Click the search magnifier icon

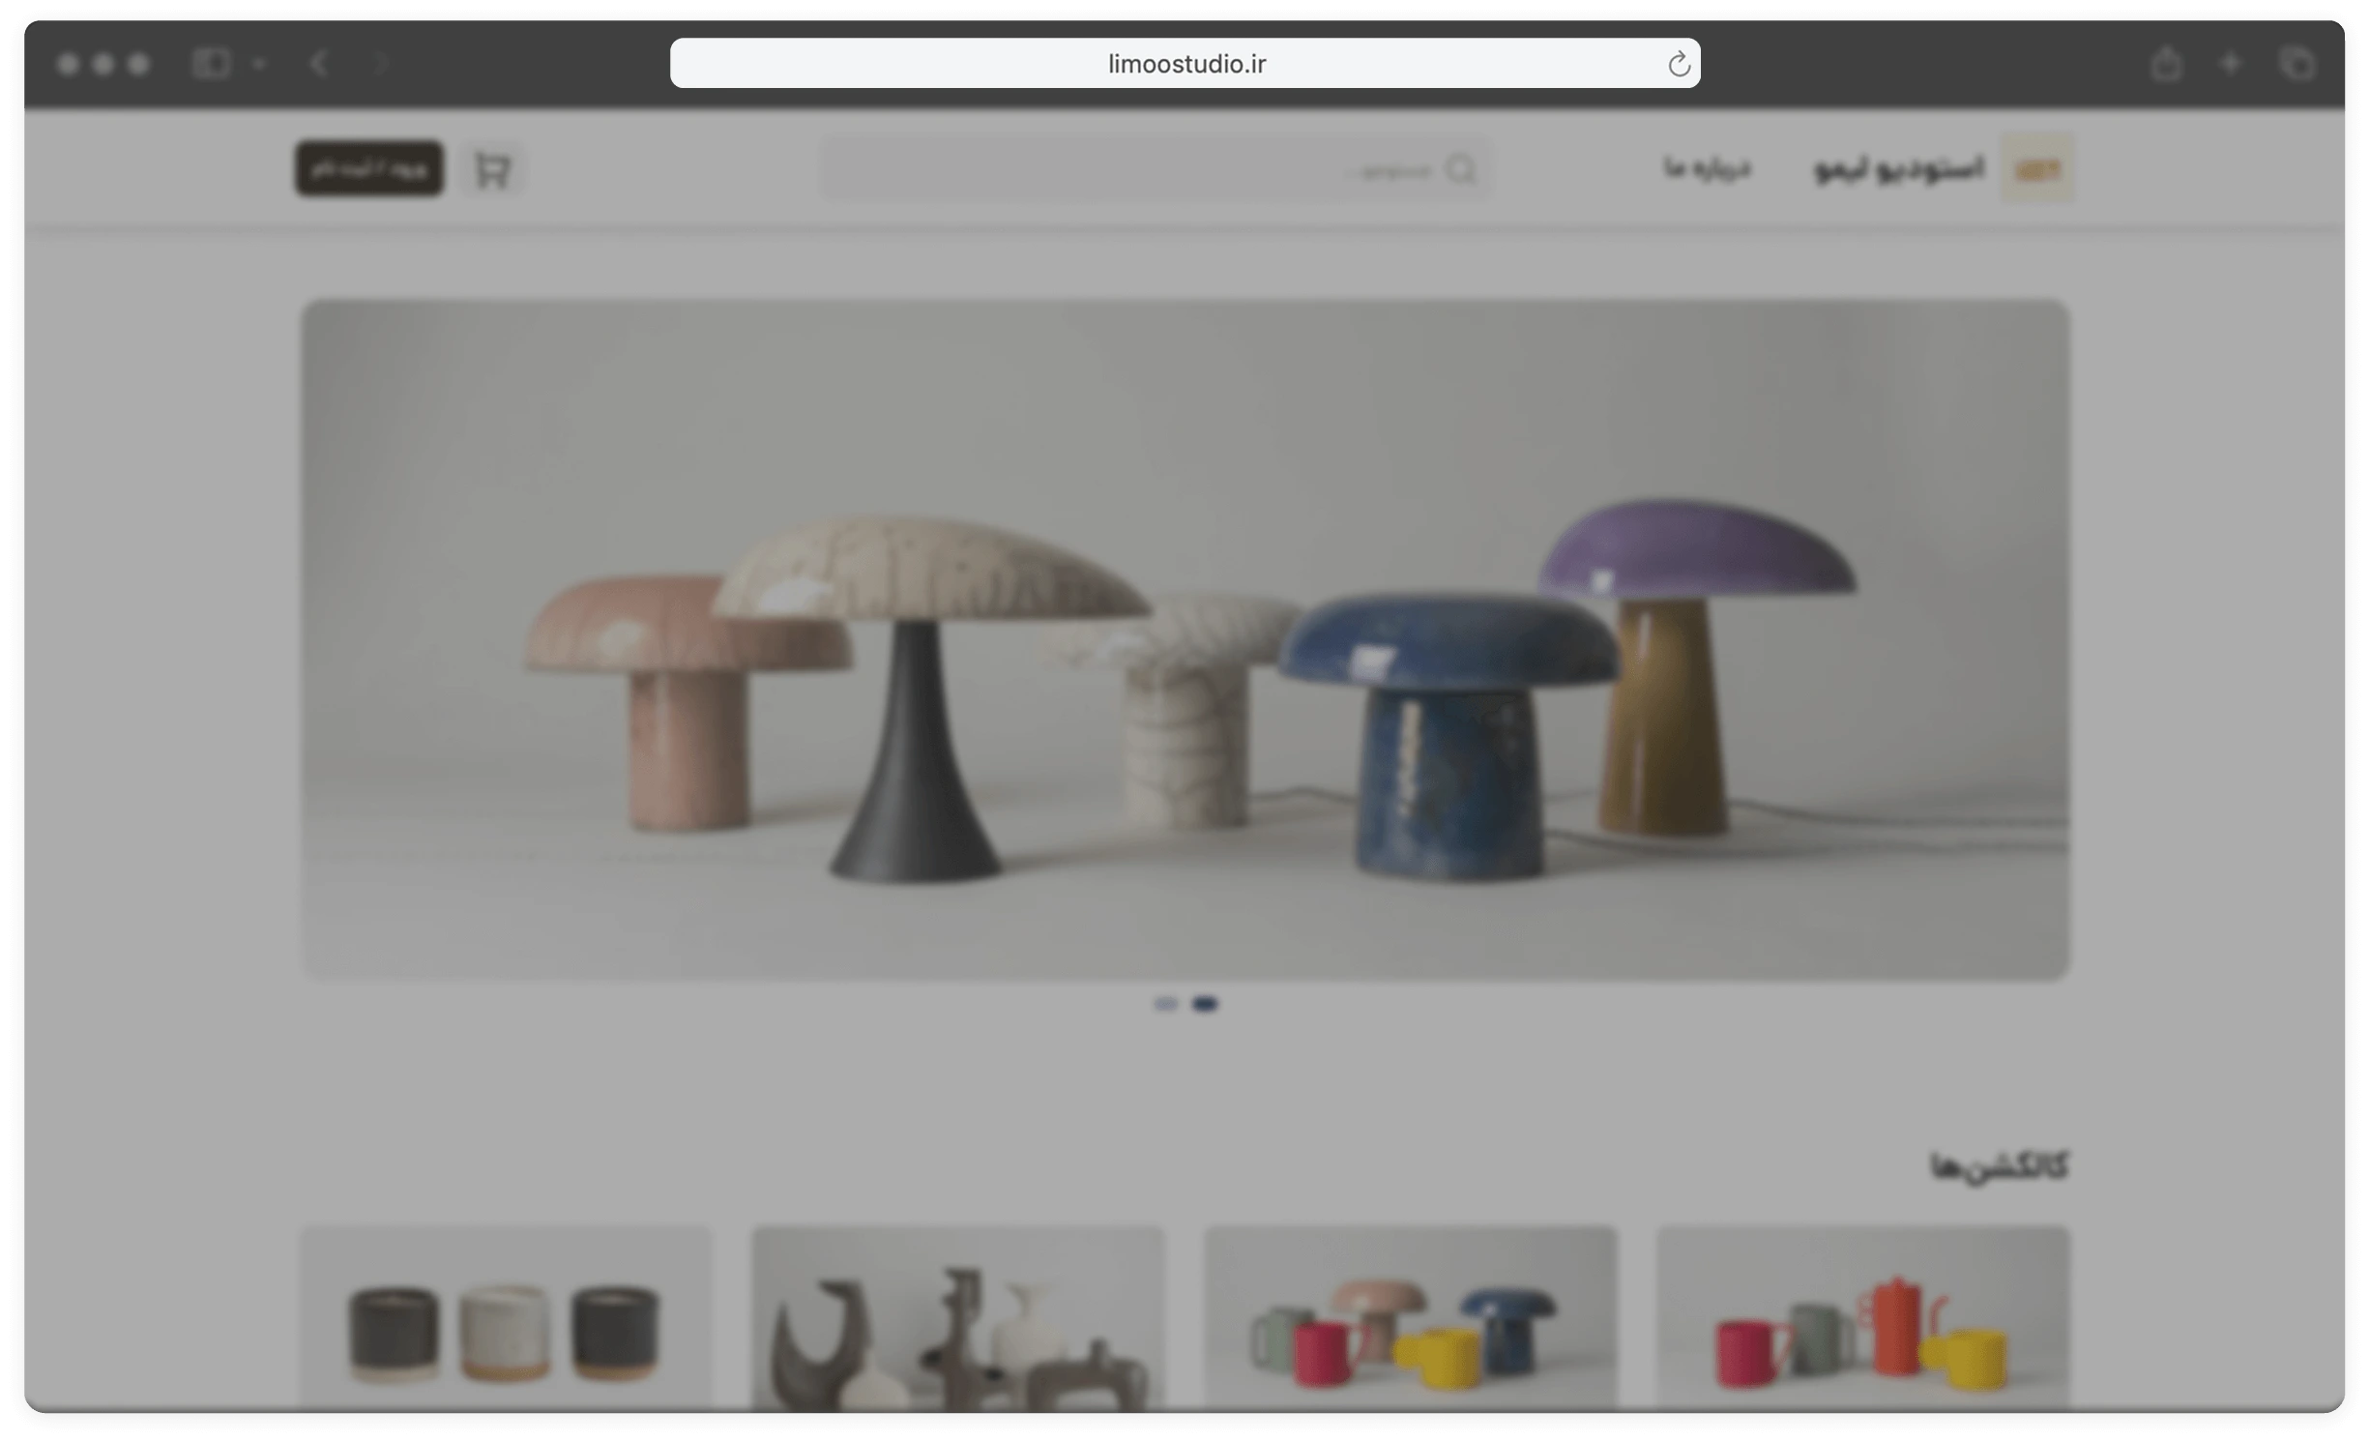[x=1460, y=169]
